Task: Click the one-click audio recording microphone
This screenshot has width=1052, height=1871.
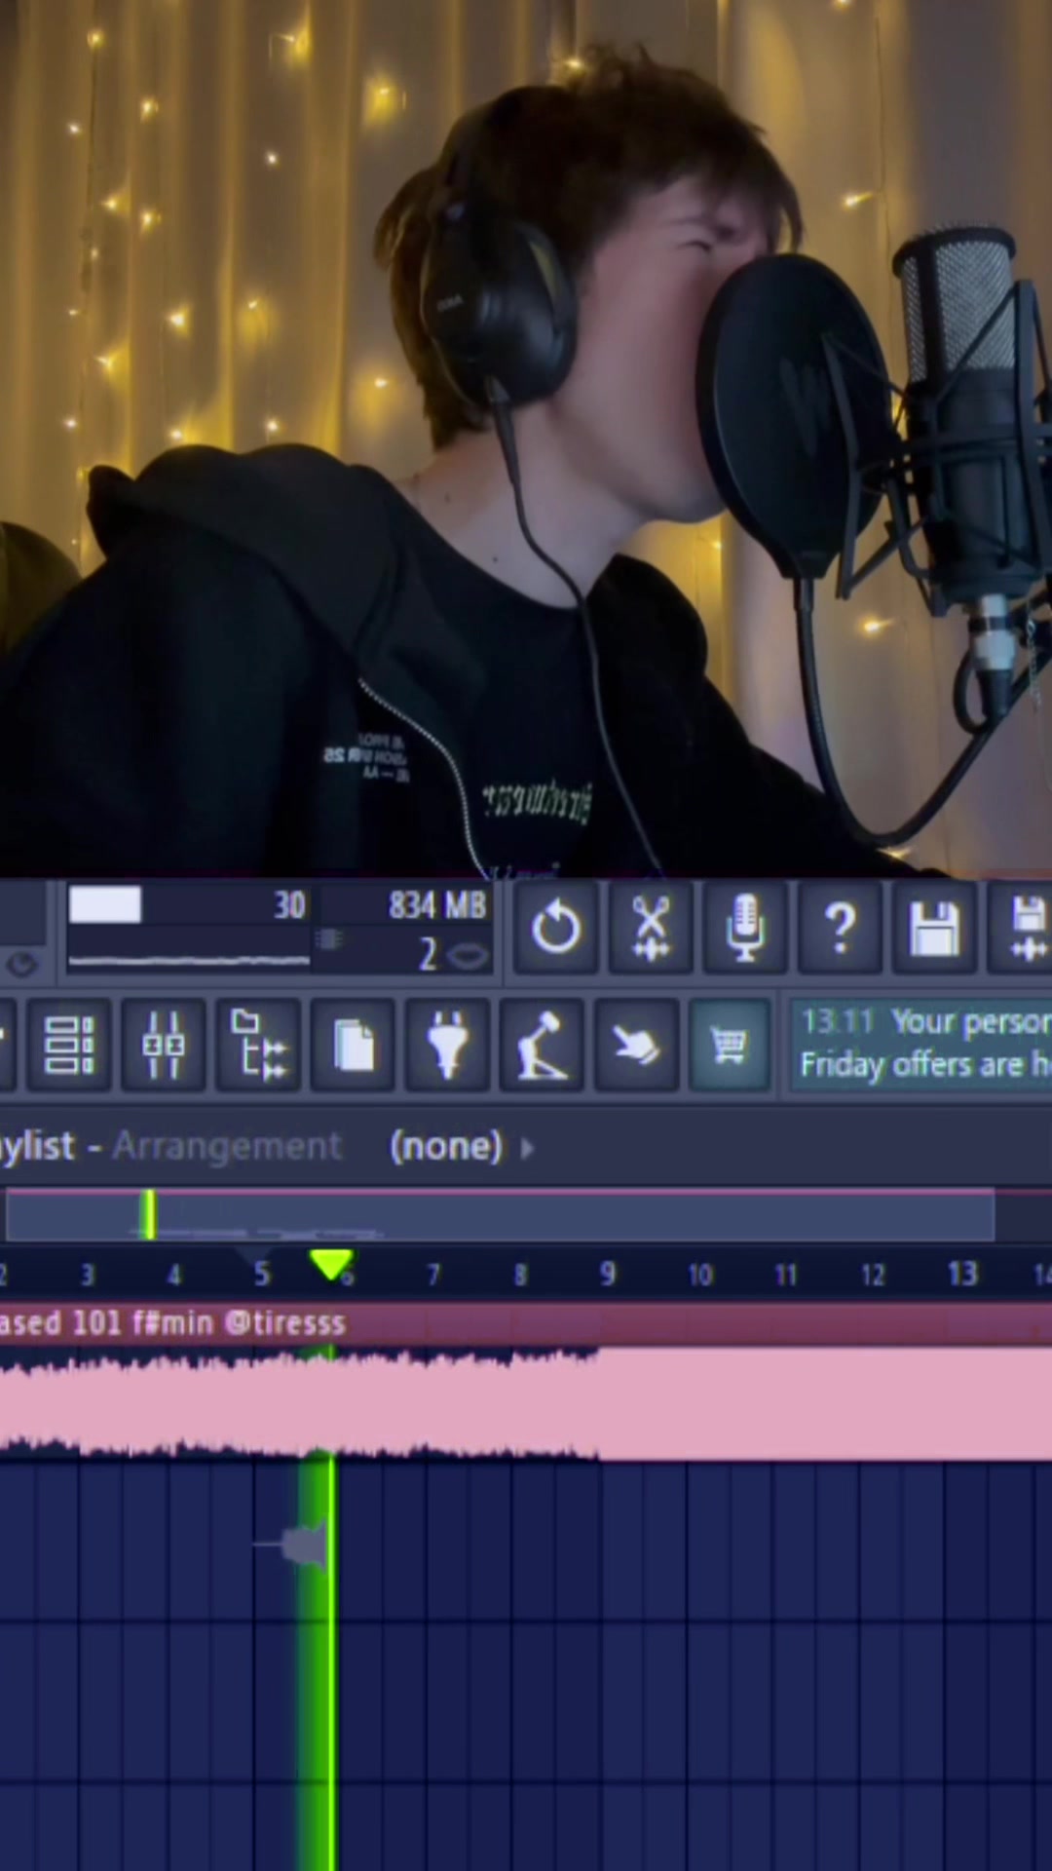Action: pos(744,927)
